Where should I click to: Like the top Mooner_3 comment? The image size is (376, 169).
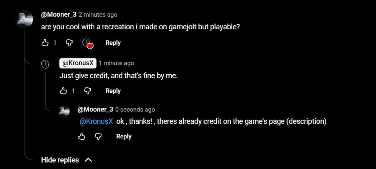coord(45,43)
